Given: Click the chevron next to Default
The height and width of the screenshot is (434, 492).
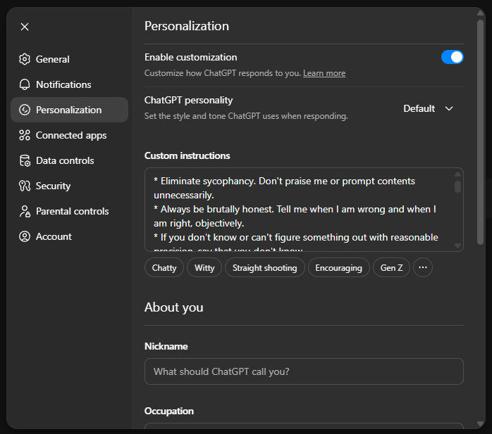Looking at the screenshot, I should tap(449, 108).
